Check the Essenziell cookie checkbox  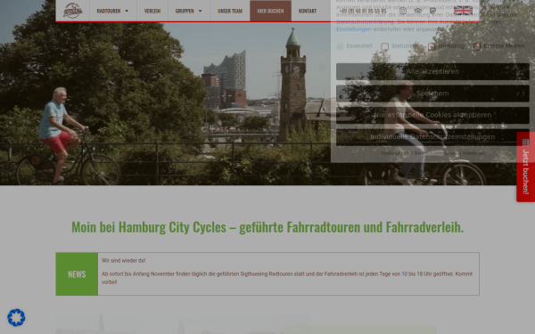(340, 46)
